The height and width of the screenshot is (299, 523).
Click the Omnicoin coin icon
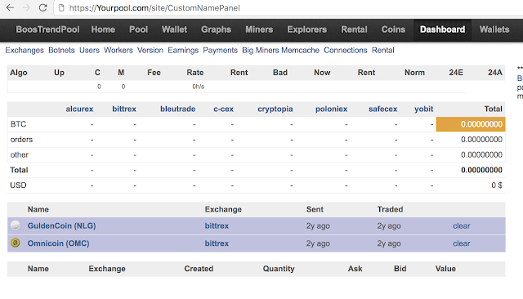(15, 243)
